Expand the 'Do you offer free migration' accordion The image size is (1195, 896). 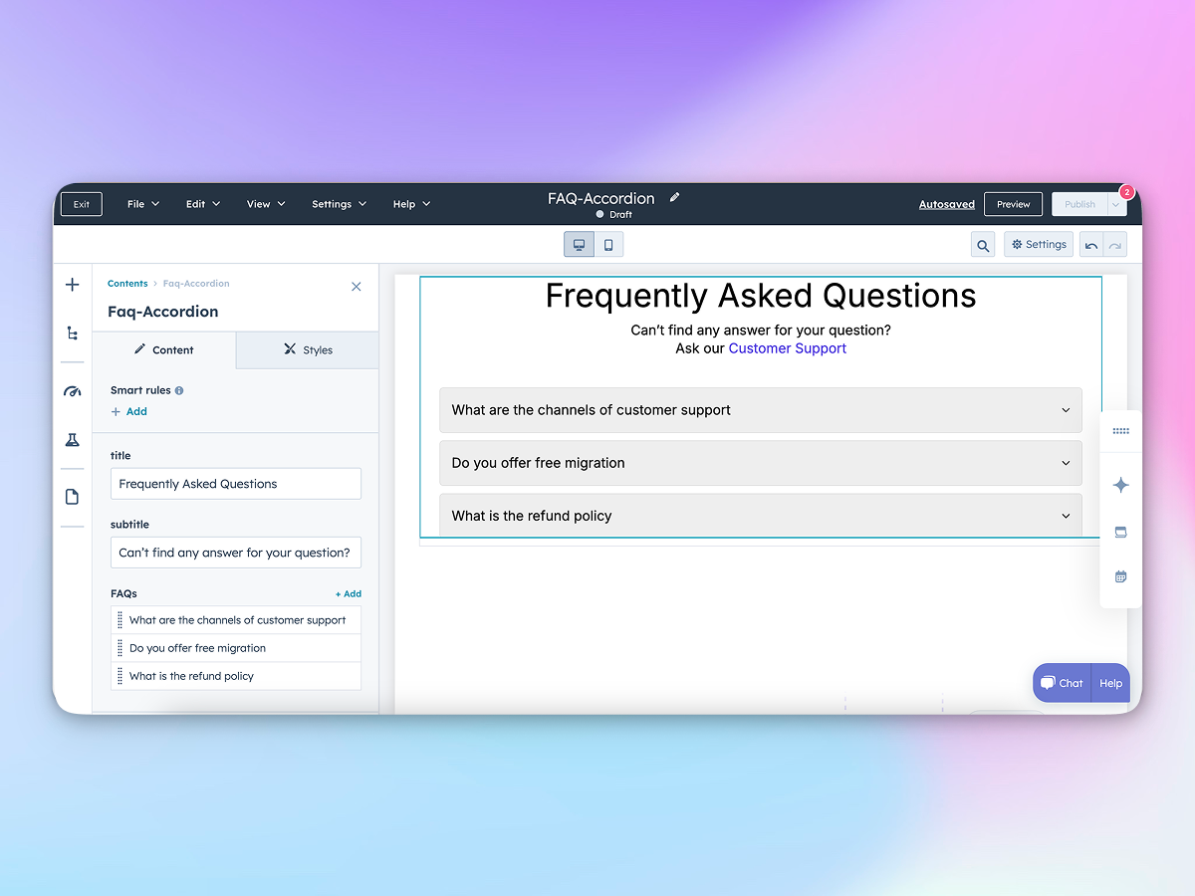coord(1066,463)
